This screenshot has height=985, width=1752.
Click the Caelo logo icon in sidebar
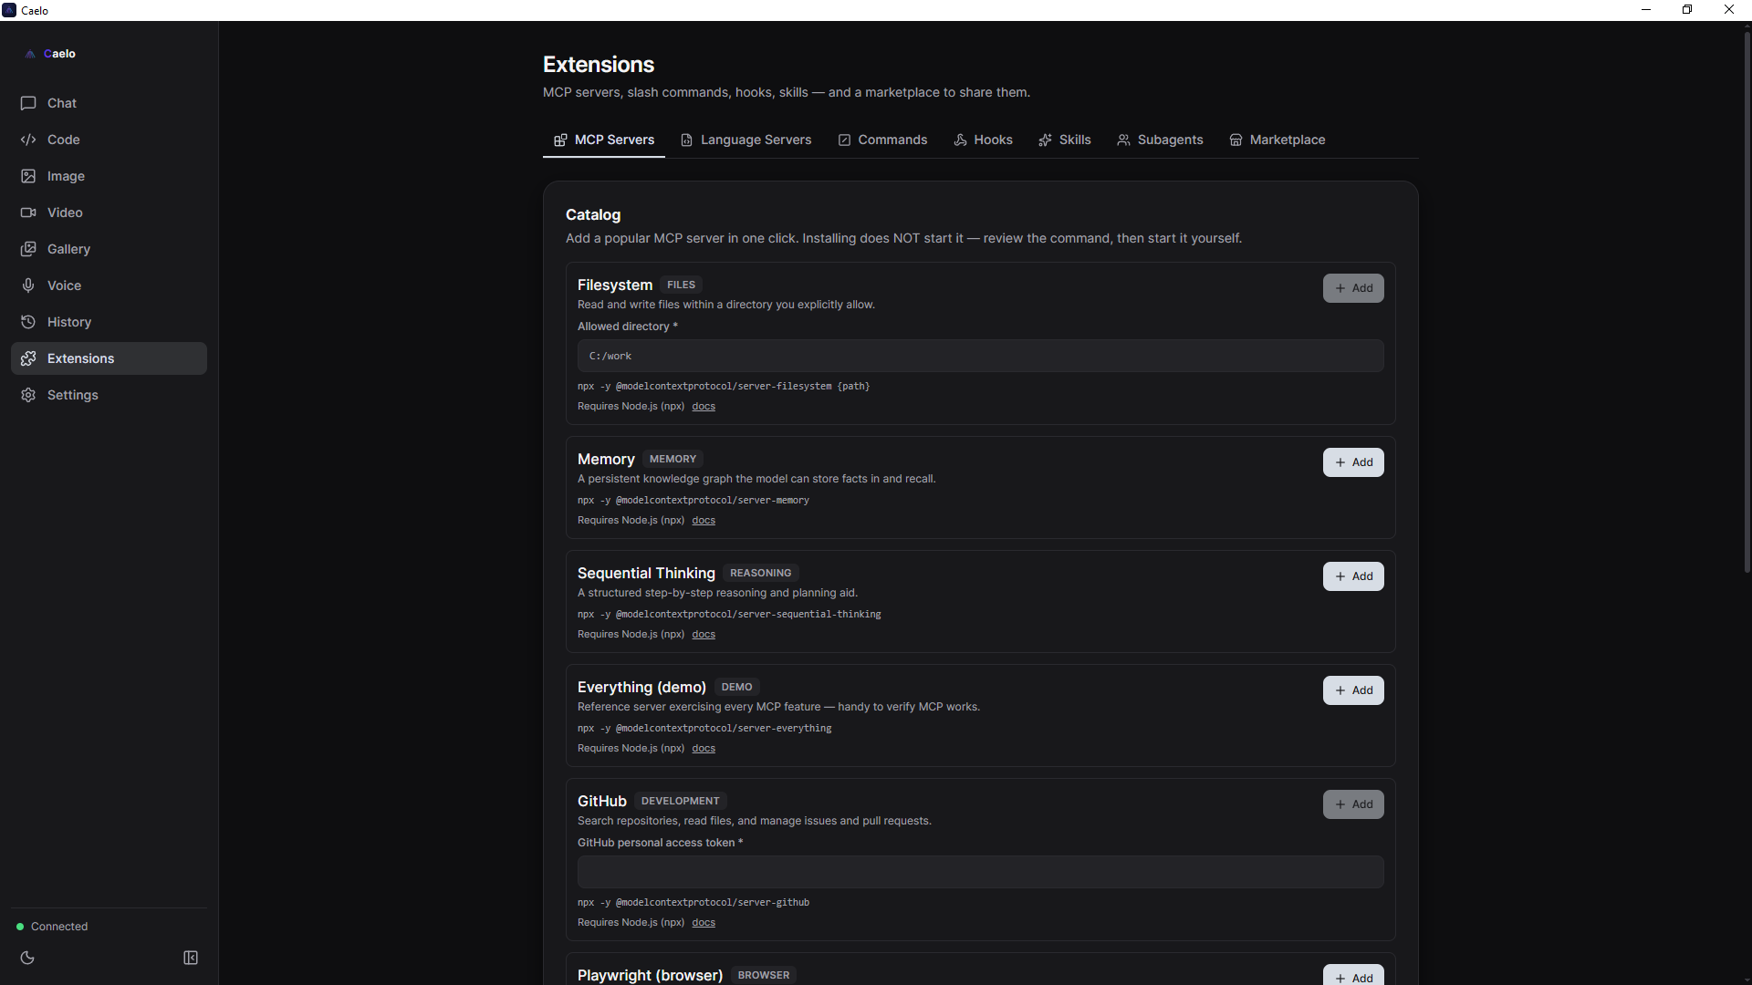point(30,54)
